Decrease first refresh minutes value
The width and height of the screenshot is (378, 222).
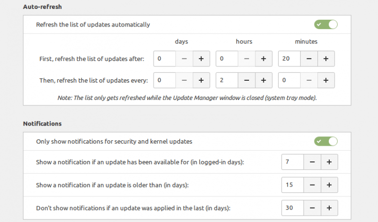tap(309, 59)
